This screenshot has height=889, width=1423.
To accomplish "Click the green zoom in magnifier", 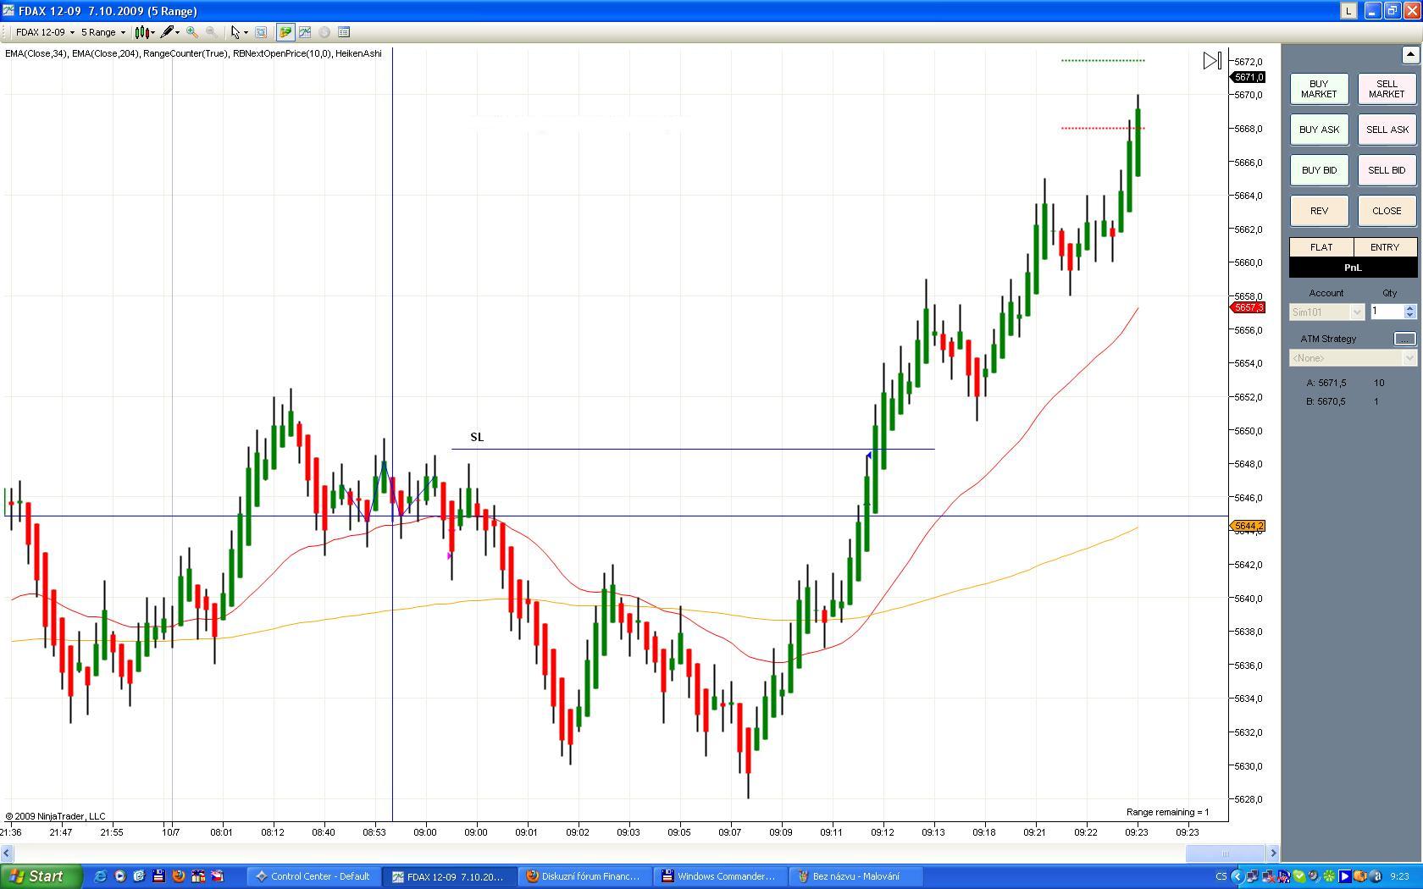I will point(192,32).
